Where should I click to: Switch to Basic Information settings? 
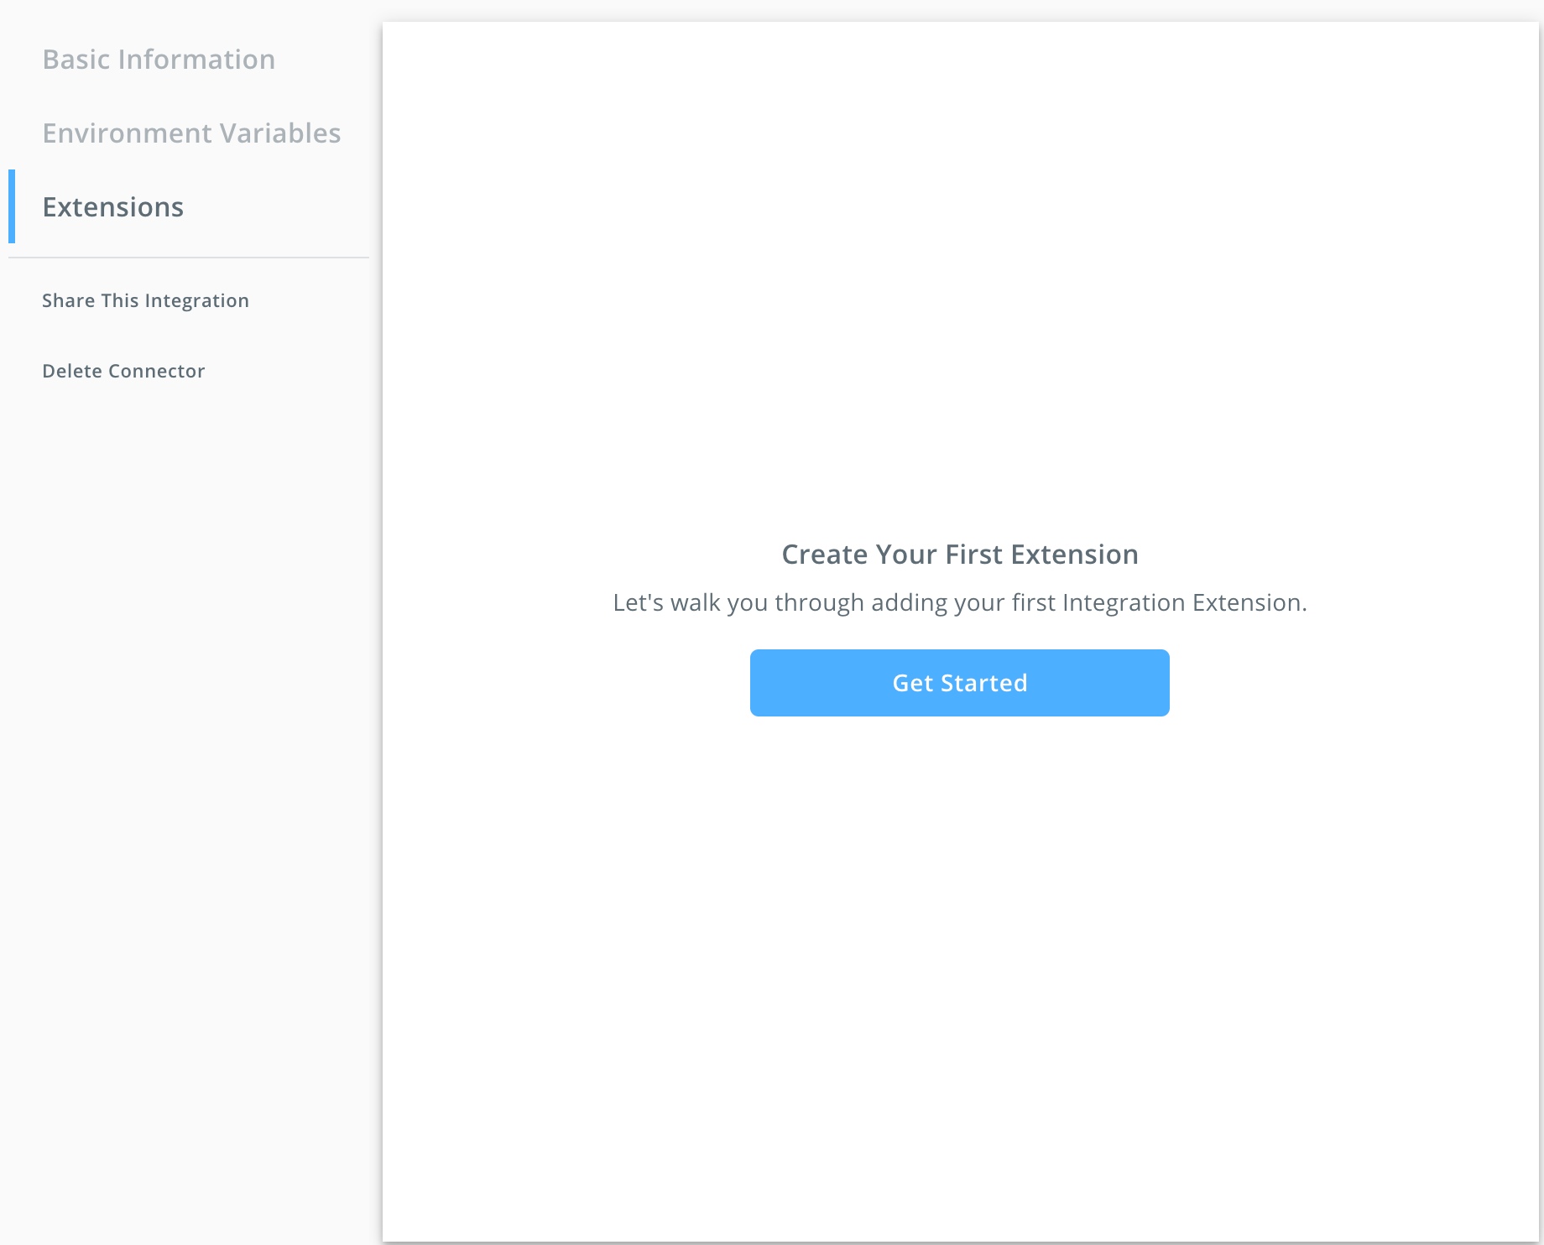click(159, 59)
